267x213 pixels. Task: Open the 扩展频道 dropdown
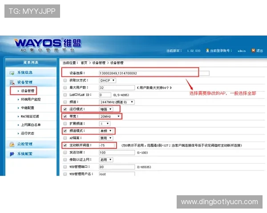pyautogui.click(x=105, y=123)
